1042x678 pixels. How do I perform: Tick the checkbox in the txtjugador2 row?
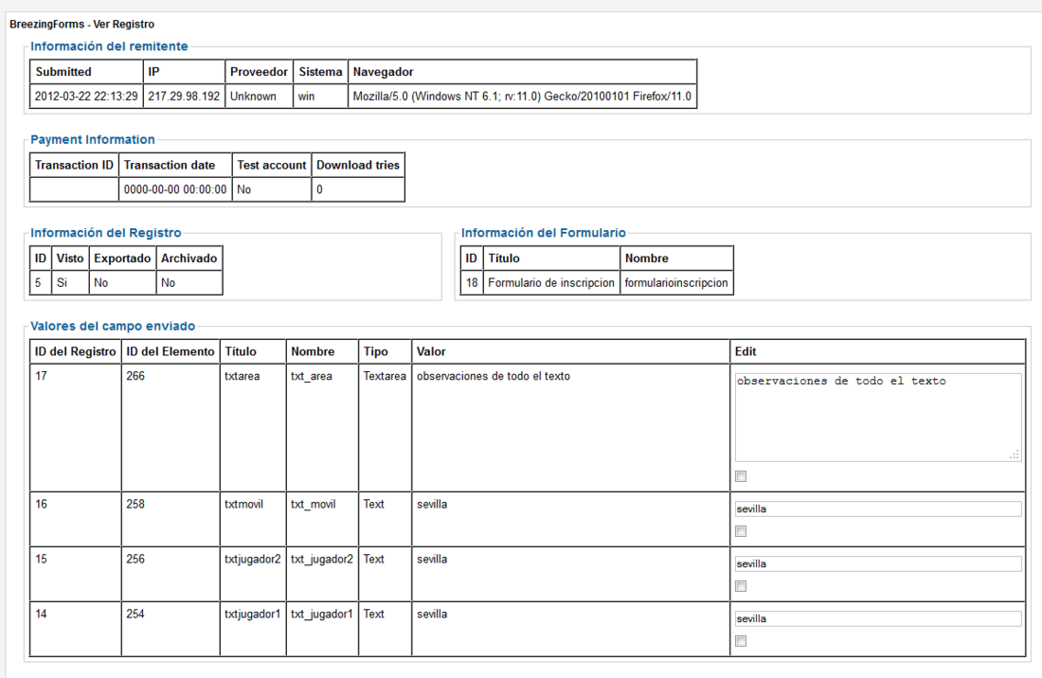pos(741,586)
